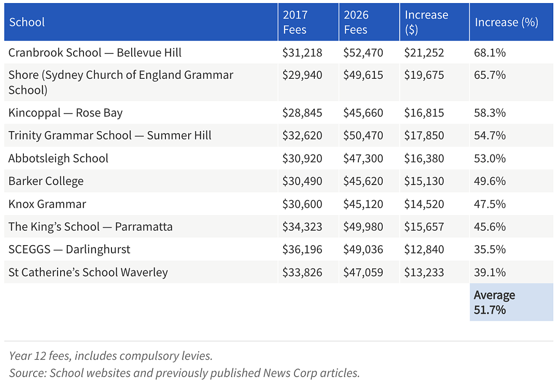The height and width of the screenshot is (384, 560).
Task: Click Kincoppal 2026 fee $45,660
Action: tap(363, 113)
